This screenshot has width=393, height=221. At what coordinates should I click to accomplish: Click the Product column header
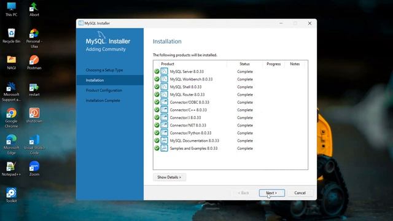(x=168, y=64)
